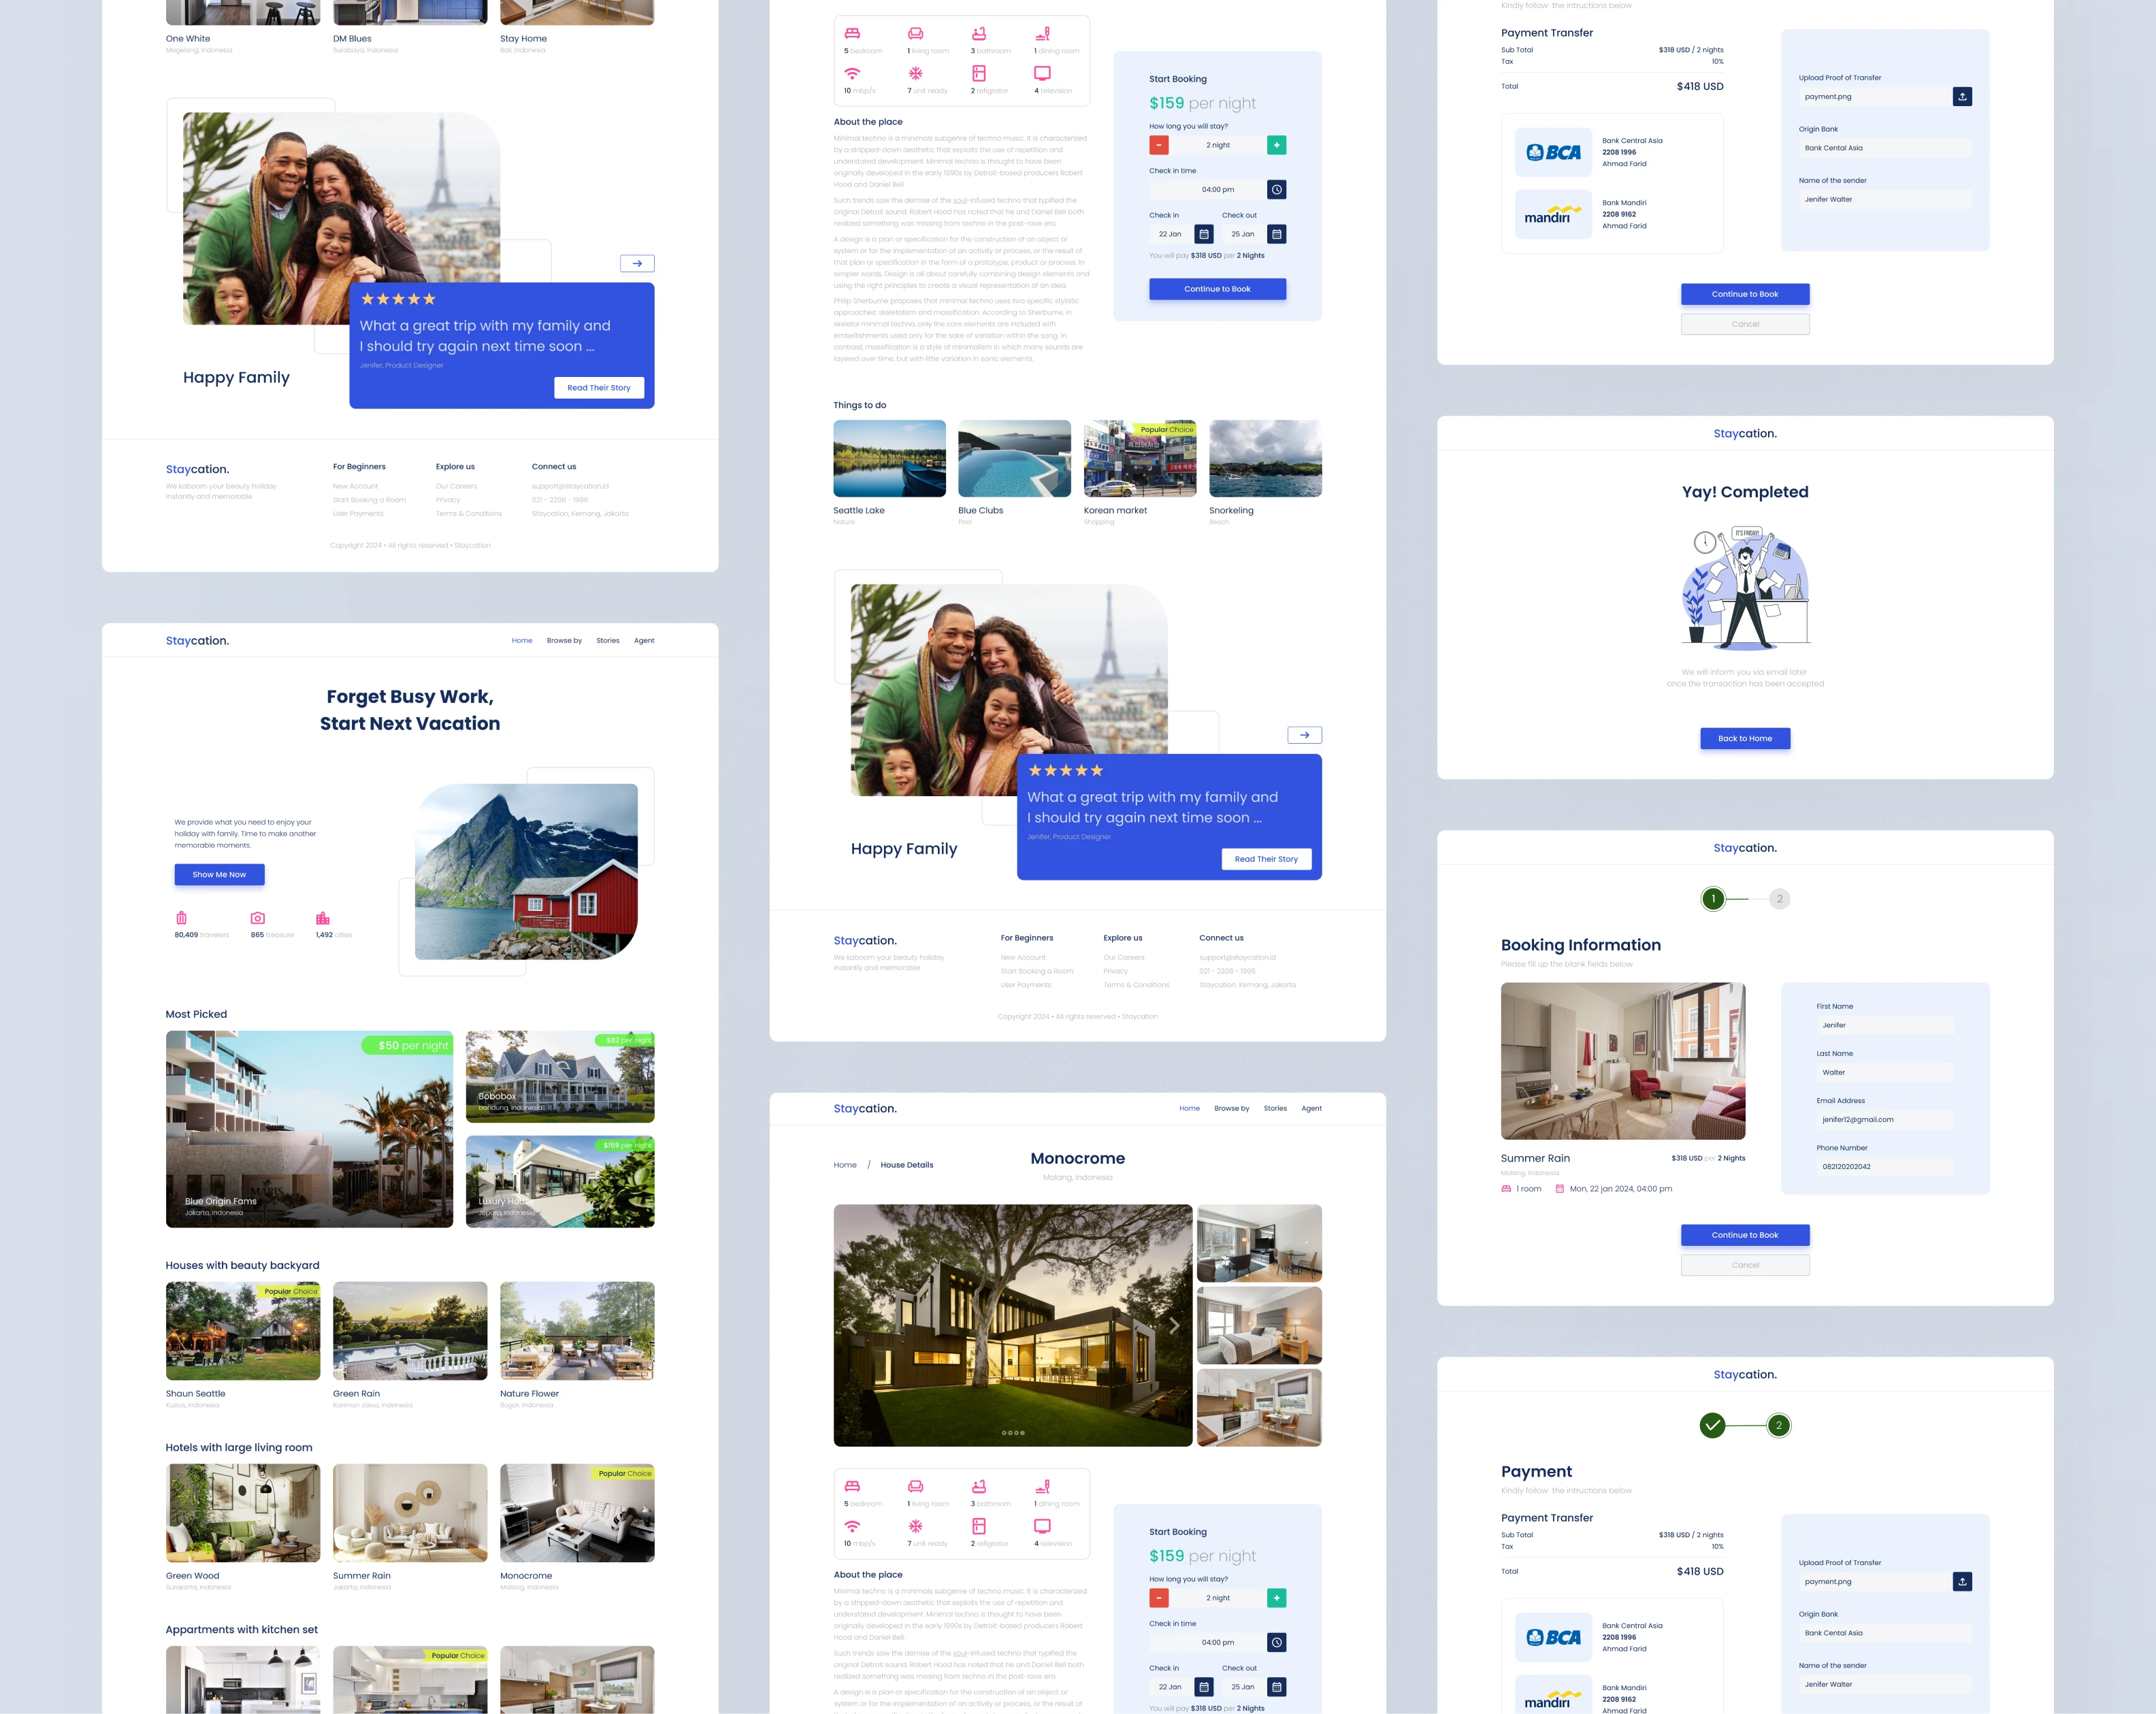
Task: Click the right chevron on the Monocrome photo carousel
Action: [x=1174, y=1326]
